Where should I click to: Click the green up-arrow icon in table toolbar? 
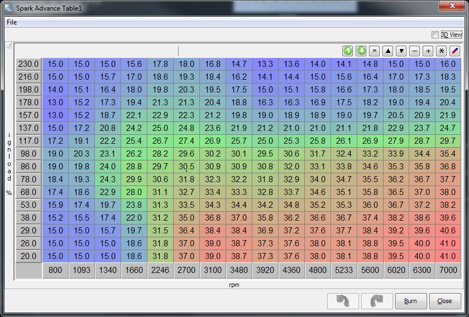pyautogui.click(x=348, y=51)
